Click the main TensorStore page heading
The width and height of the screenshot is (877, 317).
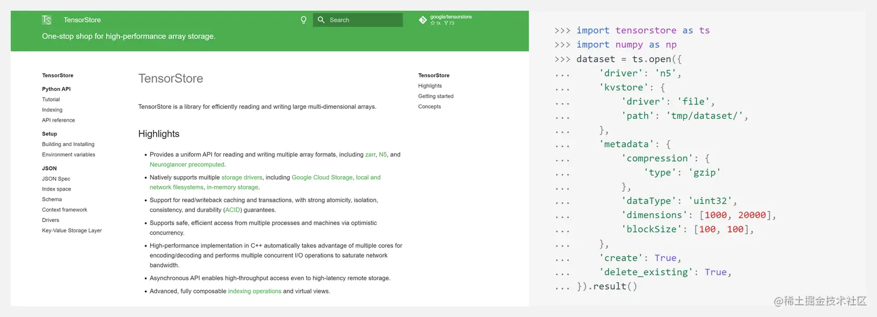[171, 78]
